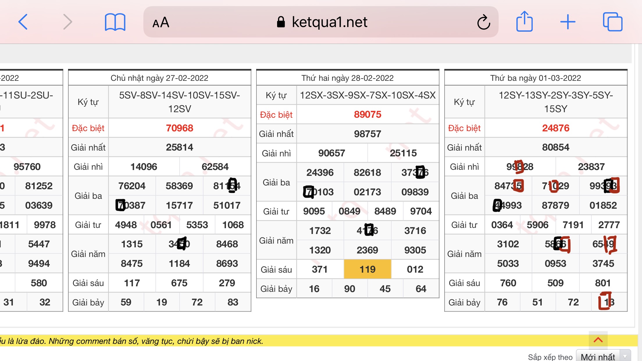Open the Mới nhất sort dropdown
Viewport: 642px width, 361px height.
pos(603,356)
